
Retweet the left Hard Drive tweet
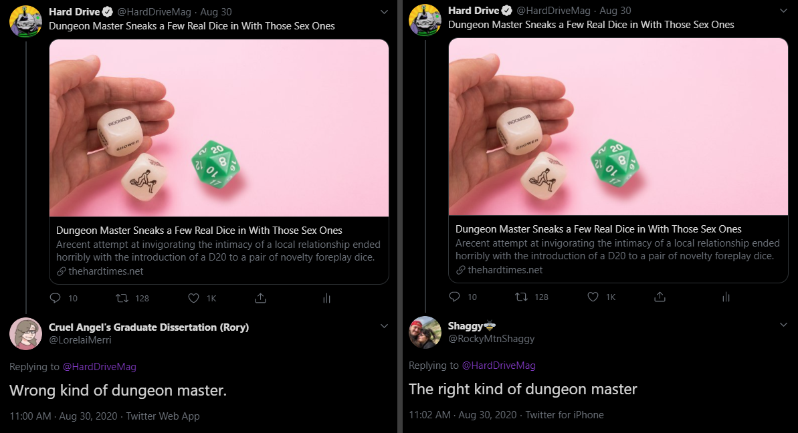pyautogui.click(x=122, y=298)
